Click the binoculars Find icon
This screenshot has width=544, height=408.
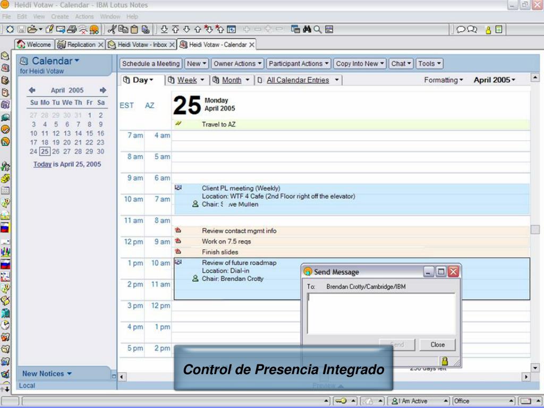tap(307, 30)
